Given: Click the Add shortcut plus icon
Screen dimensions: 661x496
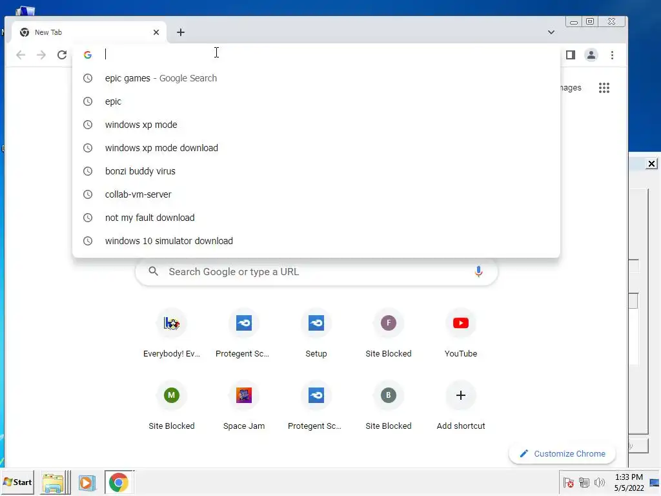Looking at the screenshot, I should [x=461, y=395].
